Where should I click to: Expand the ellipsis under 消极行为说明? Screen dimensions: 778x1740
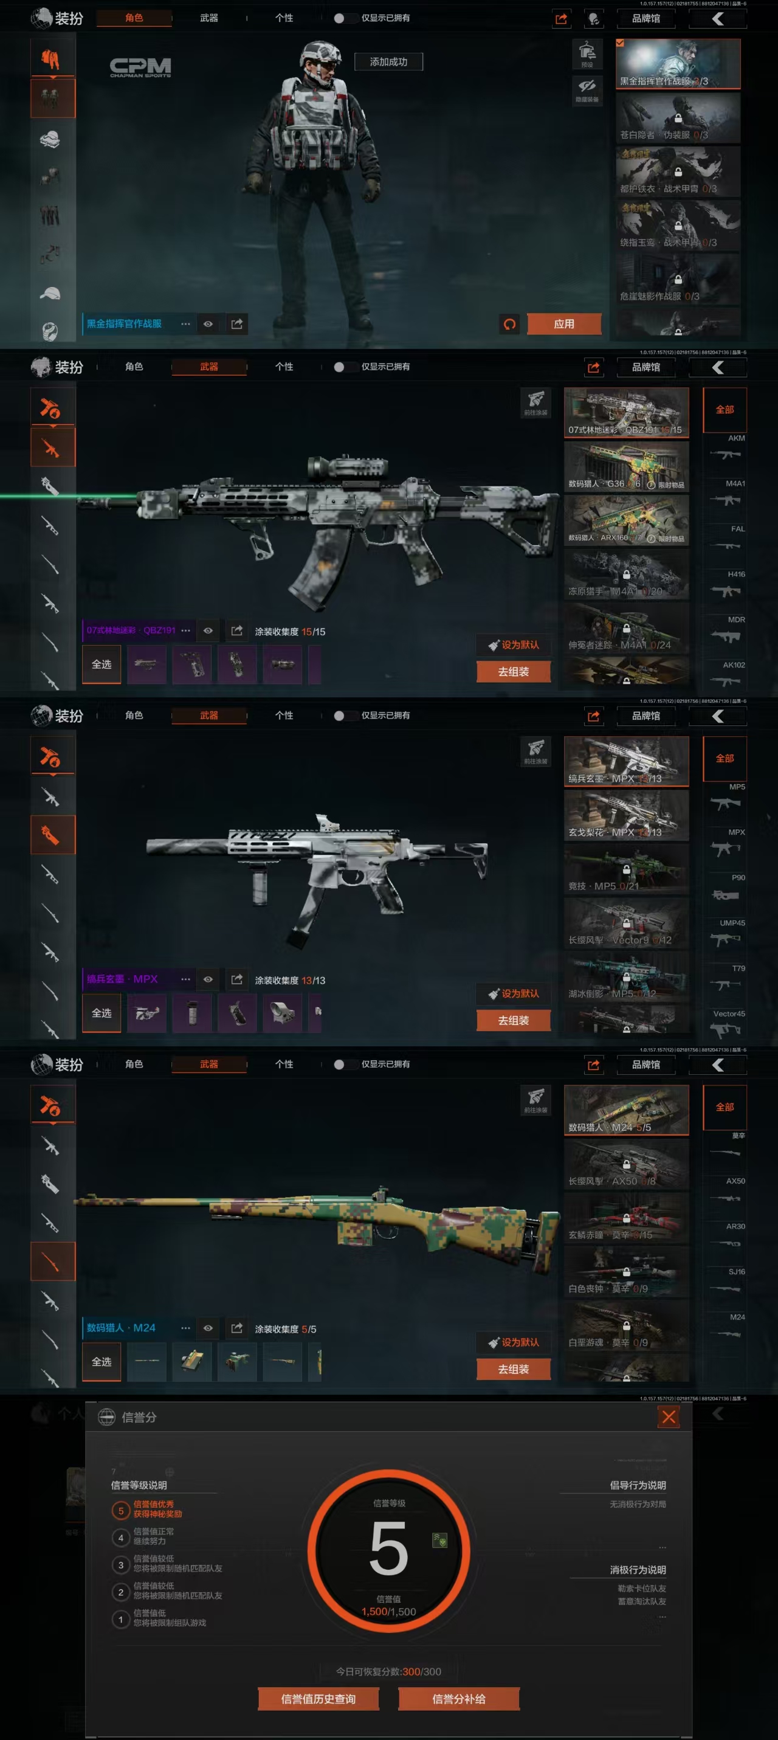[x=662, y=1617]
